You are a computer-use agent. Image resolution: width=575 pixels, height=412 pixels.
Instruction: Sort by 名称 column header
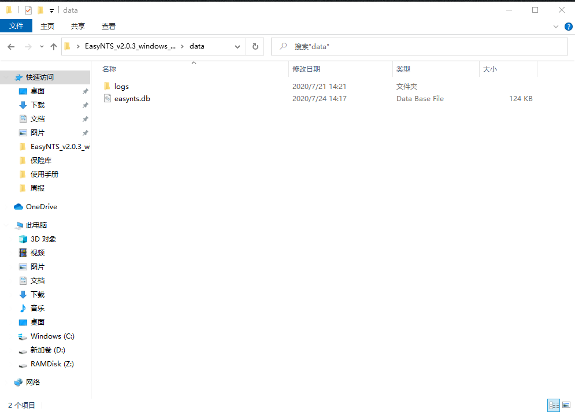click(109, 69)
